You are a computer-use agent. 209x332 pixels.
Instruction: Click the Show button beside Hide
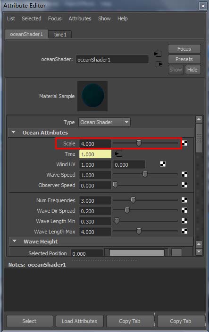[176, 70]
